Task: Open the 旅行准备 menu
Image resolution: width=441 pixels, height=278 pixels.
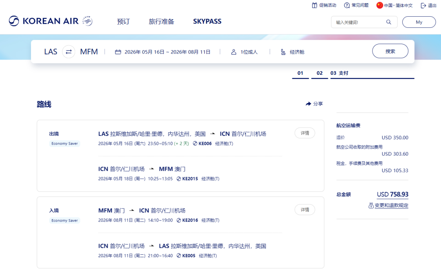Action: [161, 22]
